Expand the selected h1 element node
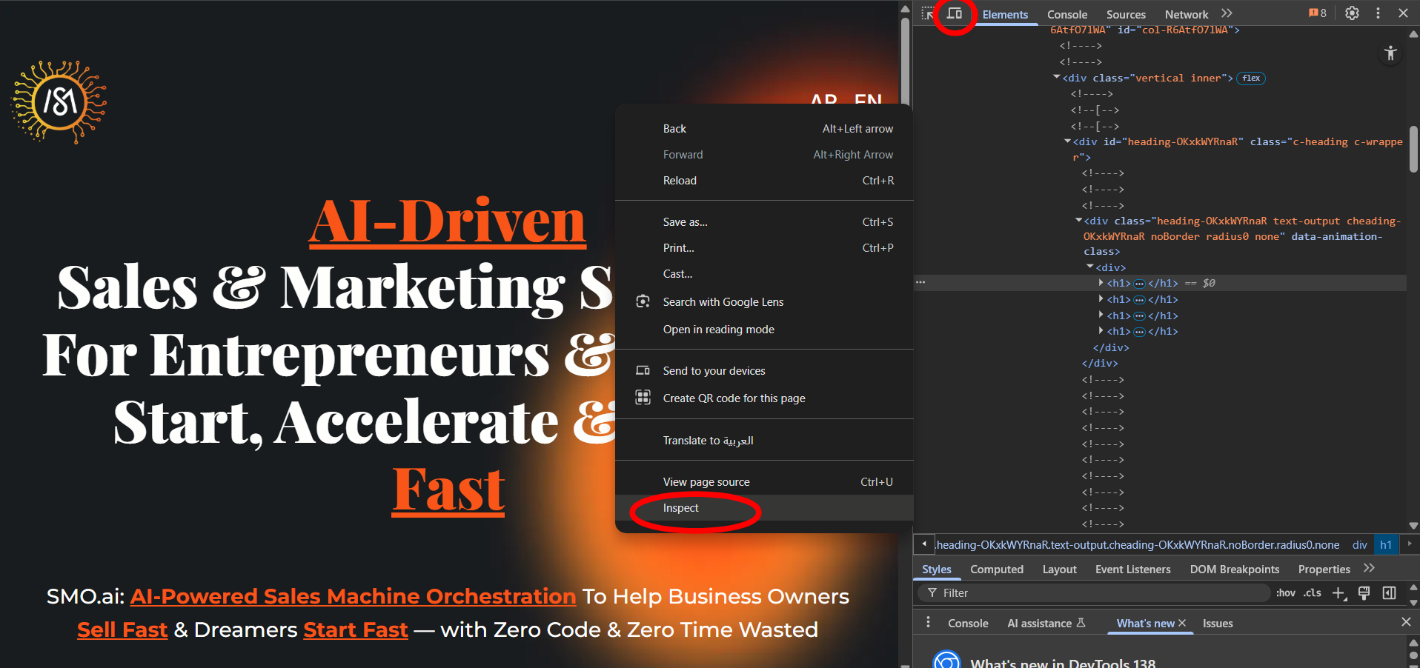Image resolution: width=1420 pixels, height=668 pixels. (1101, 283)
